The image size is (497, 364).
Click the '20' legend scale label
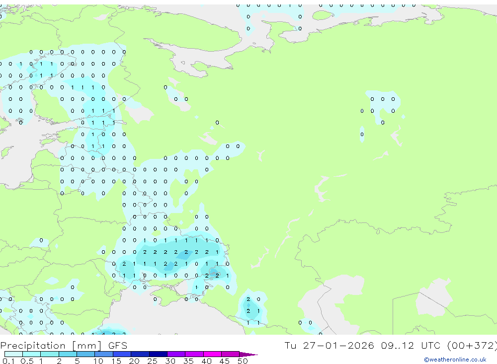point(134,361)
